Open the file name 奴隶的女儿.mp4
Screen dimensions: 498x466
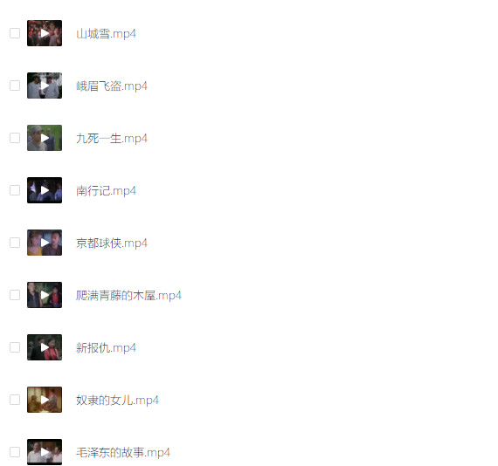coord(118,401)
